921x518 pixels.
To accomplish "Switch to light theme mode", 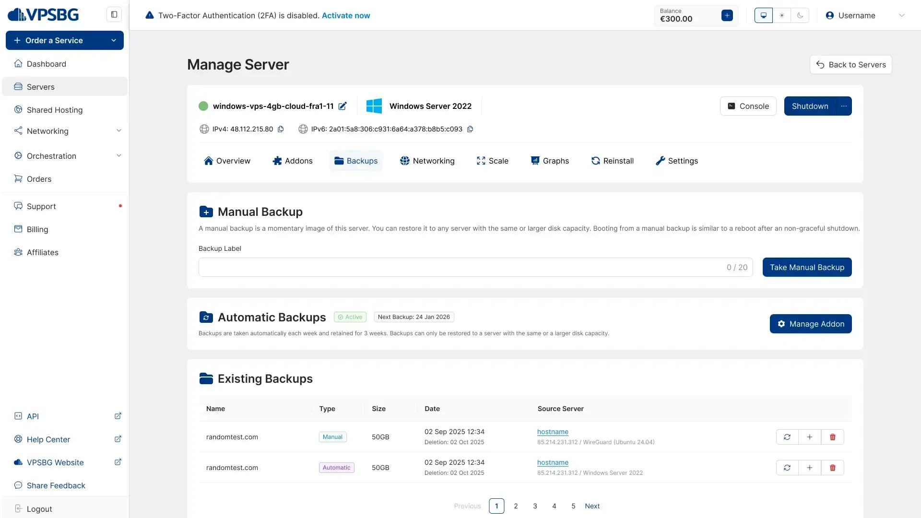I will 782,15.
